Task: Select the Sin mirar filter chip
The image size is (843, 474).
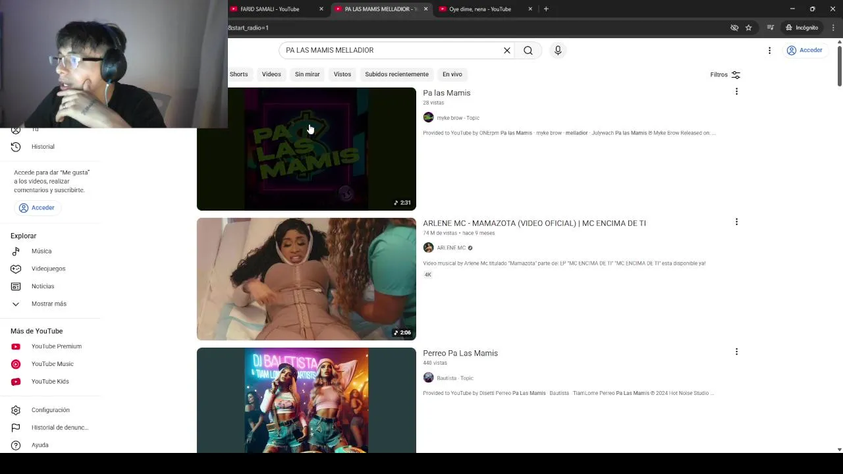Action: click(307, 74)
